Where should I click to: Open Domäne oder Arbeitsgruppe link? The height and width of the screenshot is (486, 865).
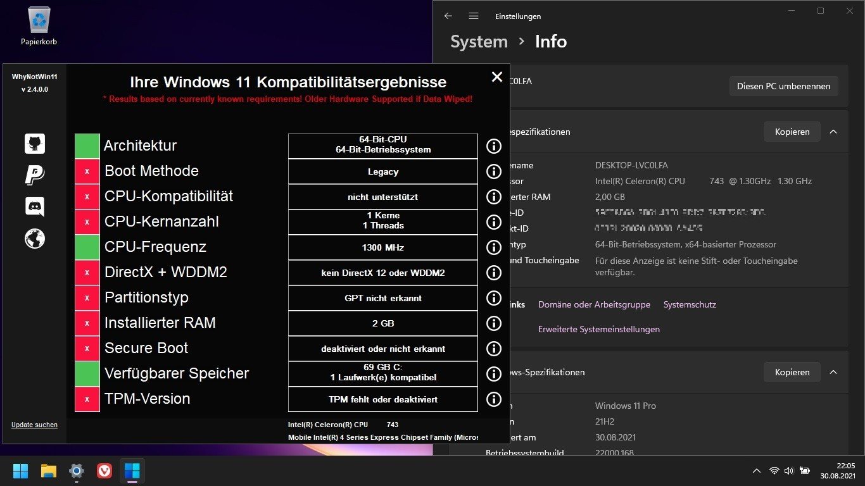(594, 304)
